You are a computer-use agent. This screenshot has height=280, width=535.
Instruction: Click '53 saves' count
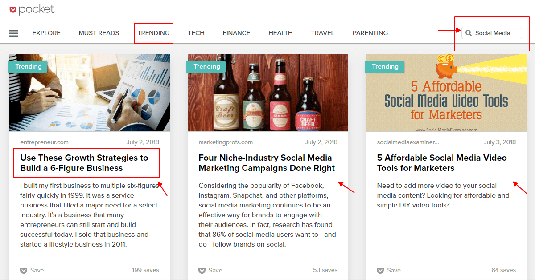tap(325, 270)
